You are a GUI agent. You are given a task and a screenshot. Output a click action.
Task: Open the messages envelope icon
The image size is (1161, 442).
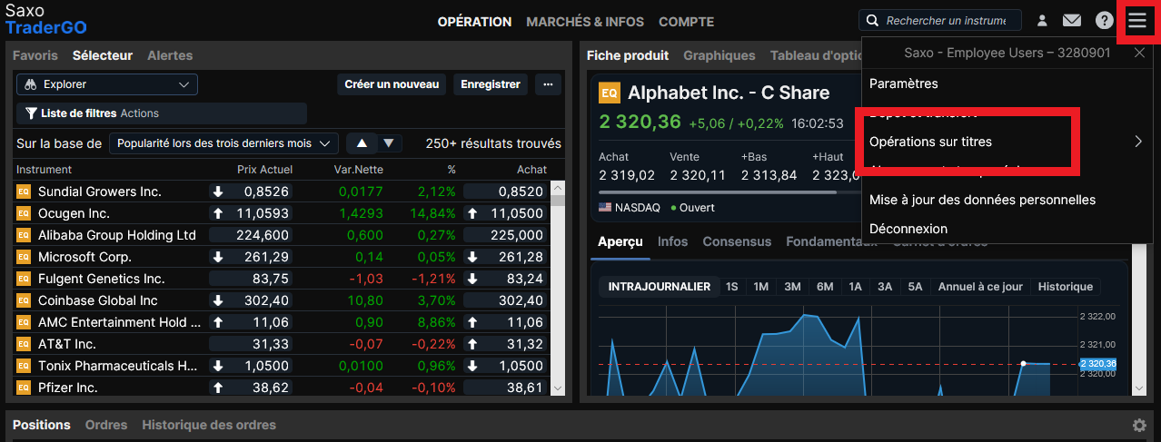(x=1072, y=20)
